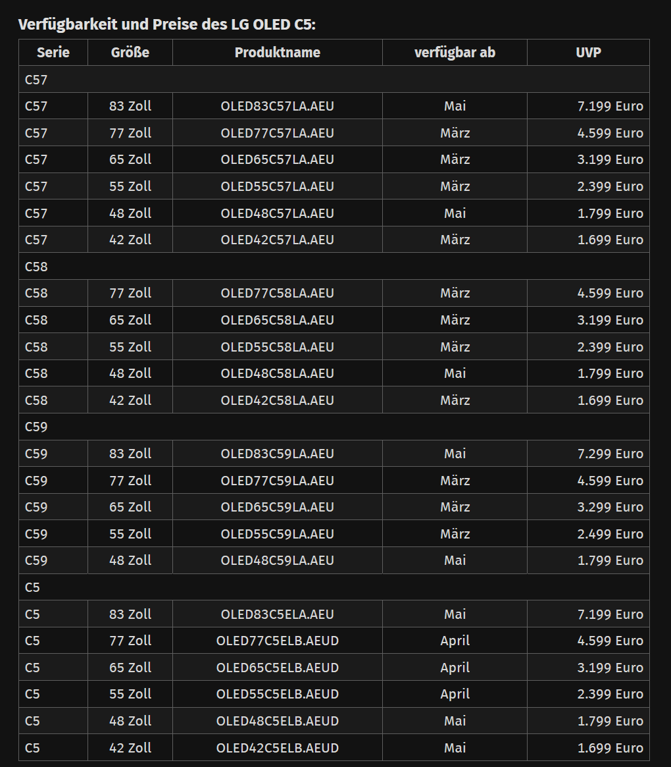Select product name OLED65C58LA.AEU
671x767 pixels.
pos(277,320)
